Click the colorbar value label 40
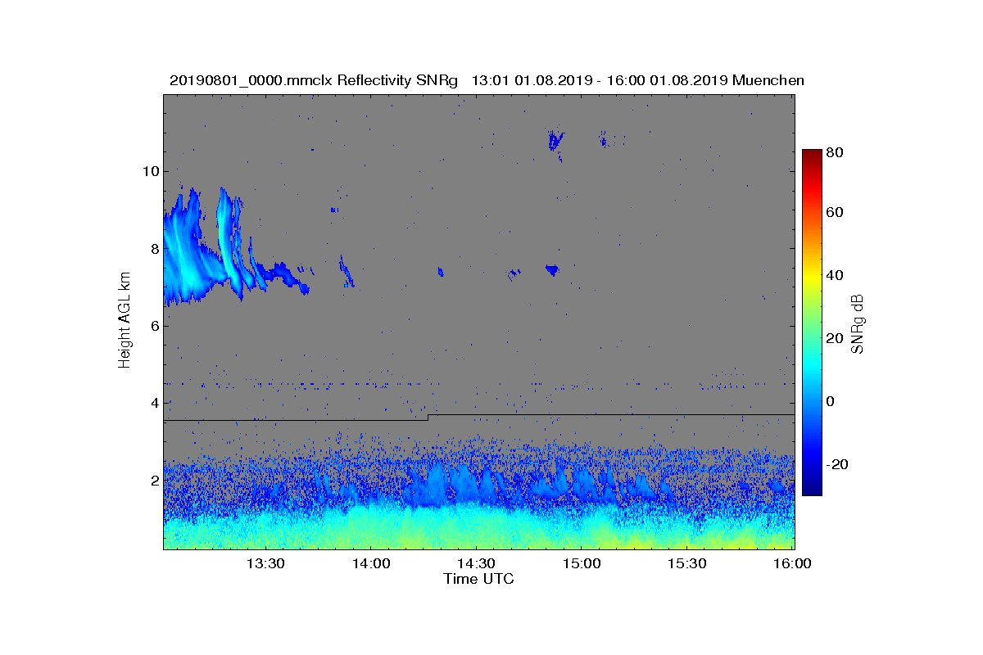Screen dimensions: 983x655 click(836, 275)
